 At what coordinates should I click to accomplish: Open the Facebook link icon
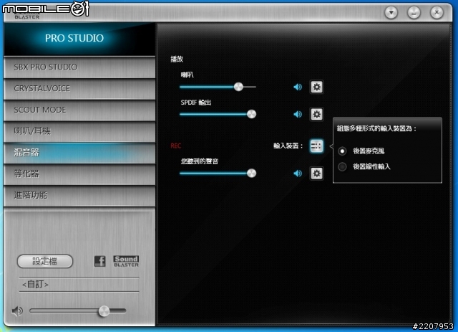pyautogui.click(x=100, y=261)
